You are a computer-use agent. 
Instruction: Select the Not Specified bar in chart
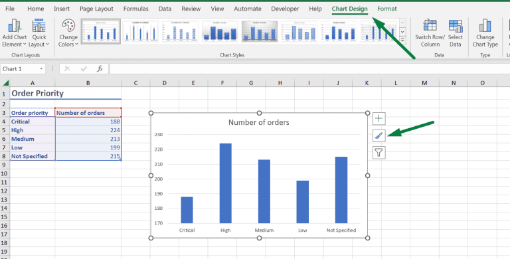(341, 190)
